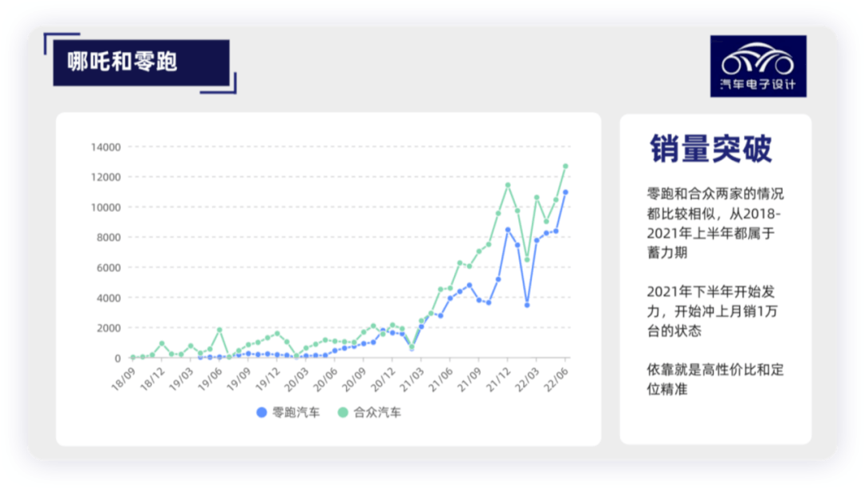
Task: Select the 合众汽车 legend label
Action: (x=377, y=412)
